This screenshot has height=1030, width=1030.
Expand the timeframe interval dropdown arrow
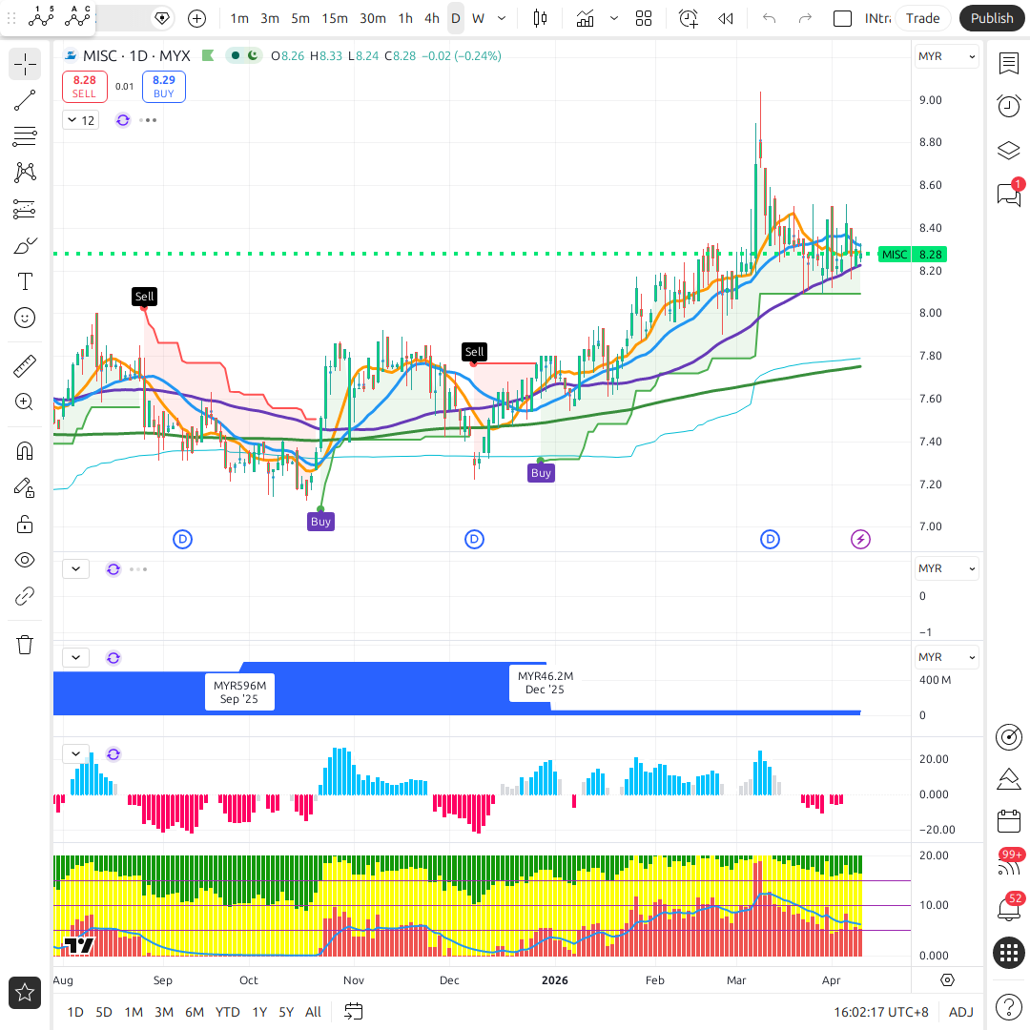(x=503, y=18)
